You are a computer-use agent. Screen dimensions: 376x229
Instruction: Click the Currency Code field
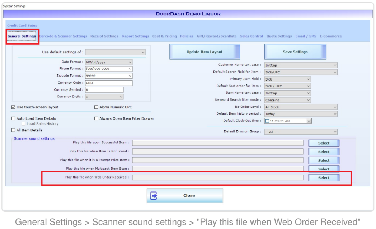(x=109, y=83)
